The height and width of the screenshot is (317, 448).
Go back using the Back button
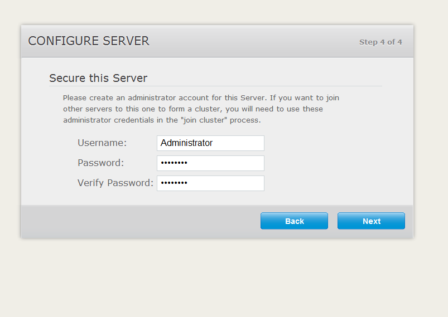coord(294,221)
